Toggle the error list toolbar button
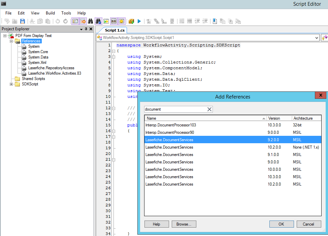 [x=83, y=21]
